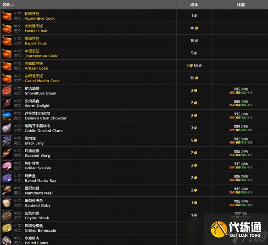
Task: Open the Grand Master Cook link
Action: (x=42, y=81)
